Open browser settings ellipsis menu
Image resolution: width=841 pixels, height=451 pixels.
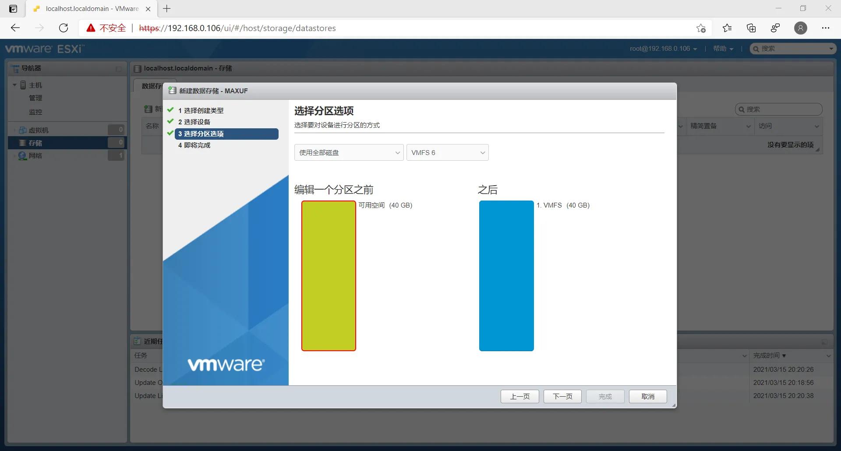point(826,28)
